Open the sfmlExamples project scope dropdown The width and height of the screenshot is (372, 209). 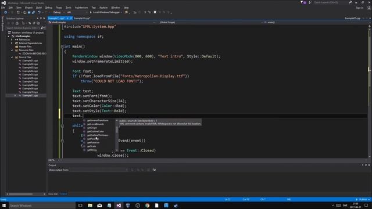(102, 22)
